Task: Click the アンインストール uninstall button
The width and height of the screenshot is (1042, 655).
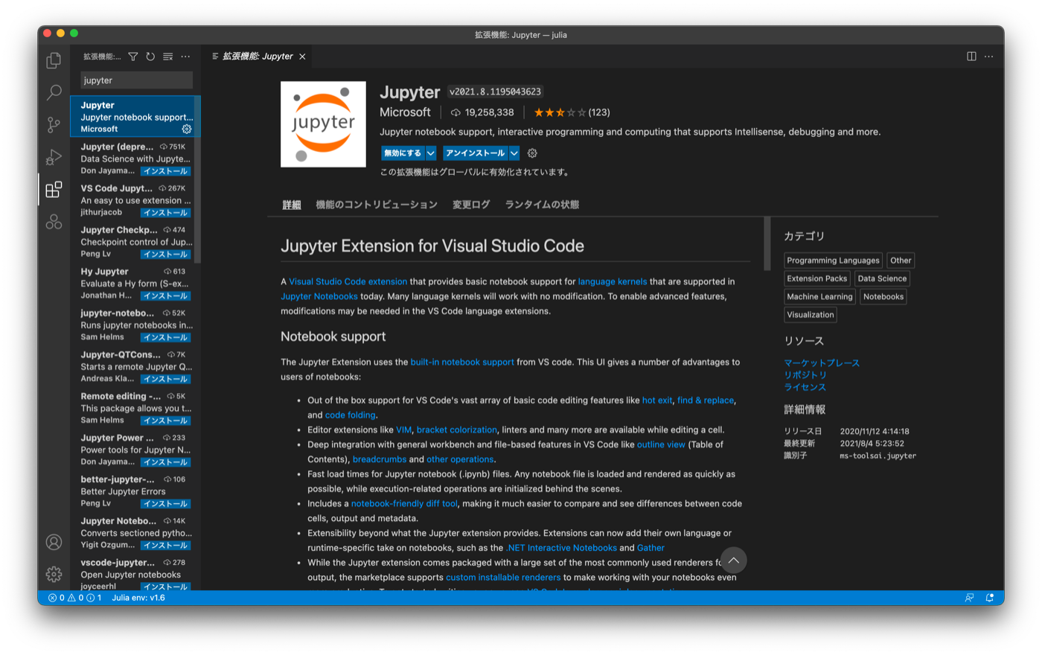Action: 476,153
